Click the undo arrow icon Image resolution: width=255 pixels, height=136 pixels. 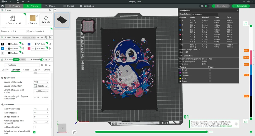pyautogui.click(x=23, y=2)
